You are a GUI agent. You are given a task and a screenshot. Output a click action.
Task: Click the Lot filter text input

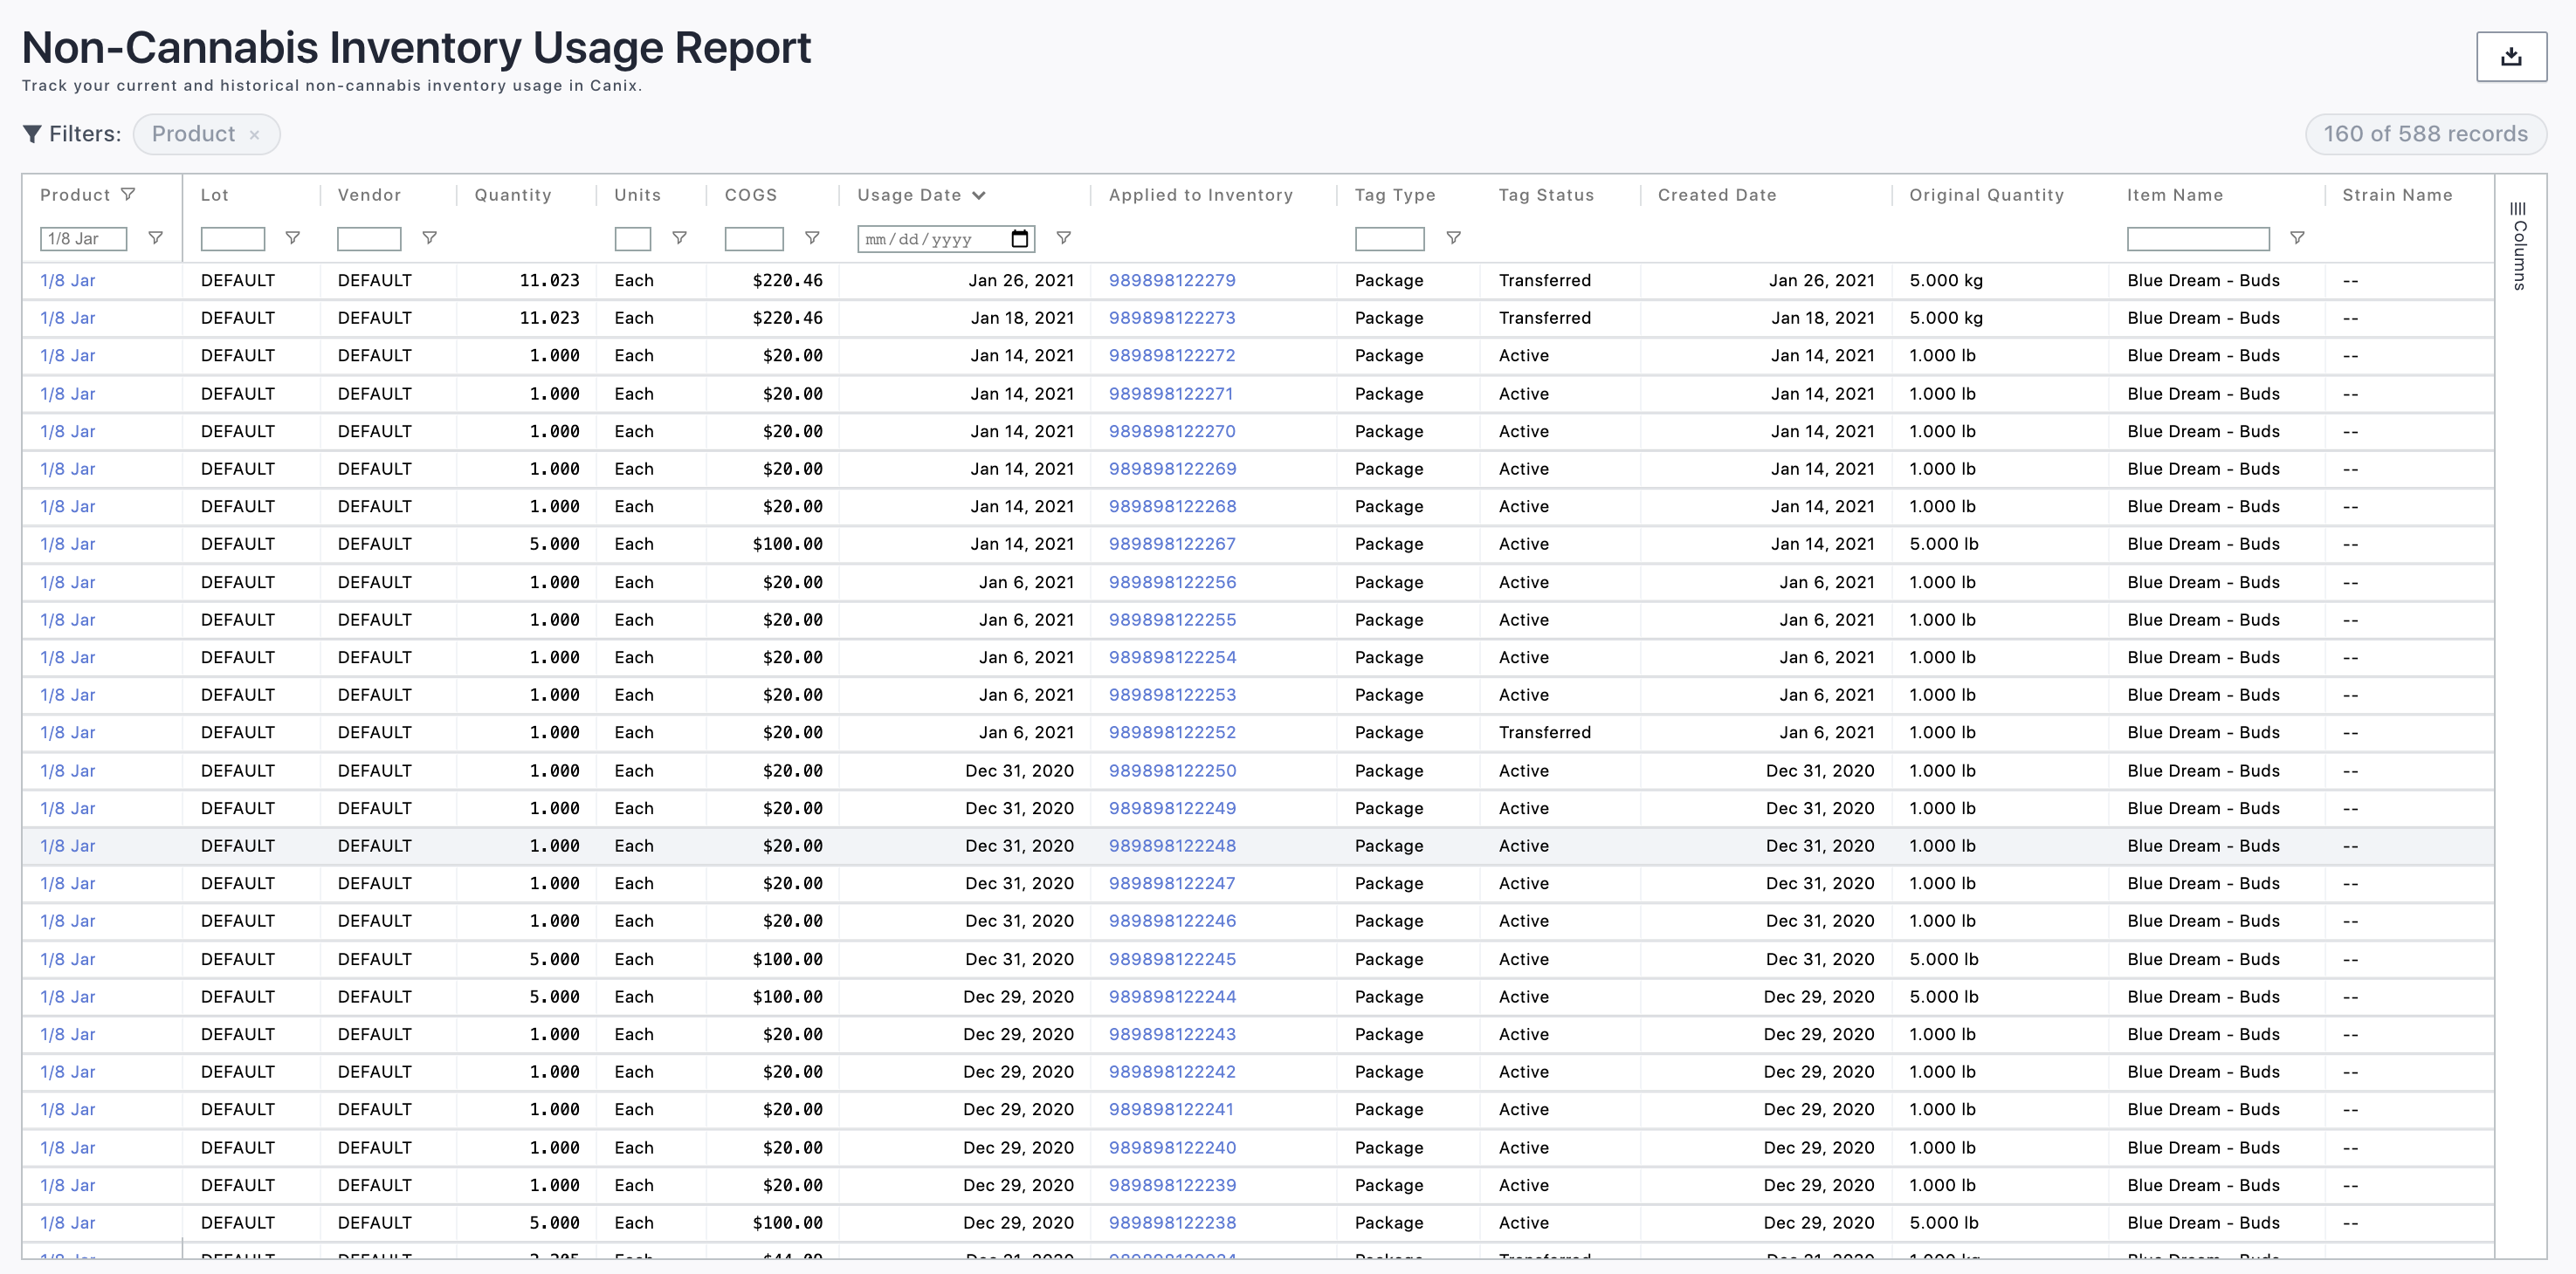pyautogui.click(x=233, y=239)
